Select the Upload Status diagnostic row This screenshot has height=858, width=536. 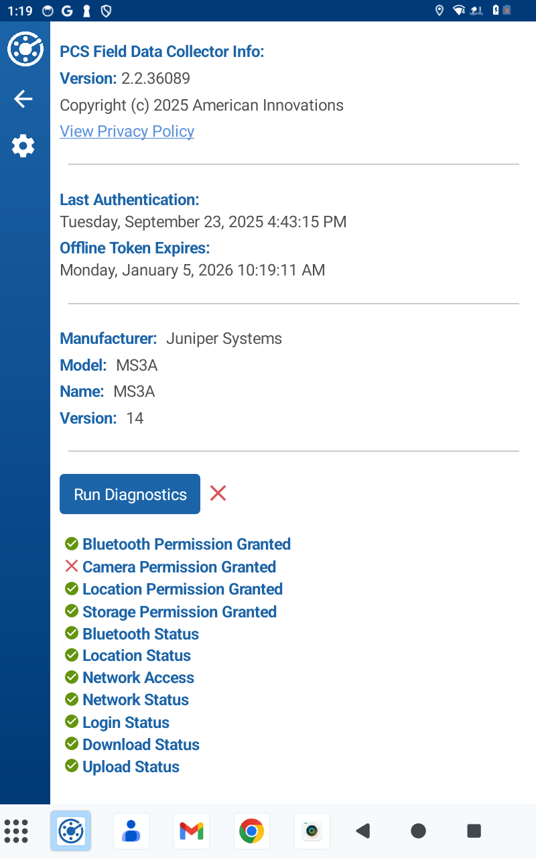tap(122, 766)
